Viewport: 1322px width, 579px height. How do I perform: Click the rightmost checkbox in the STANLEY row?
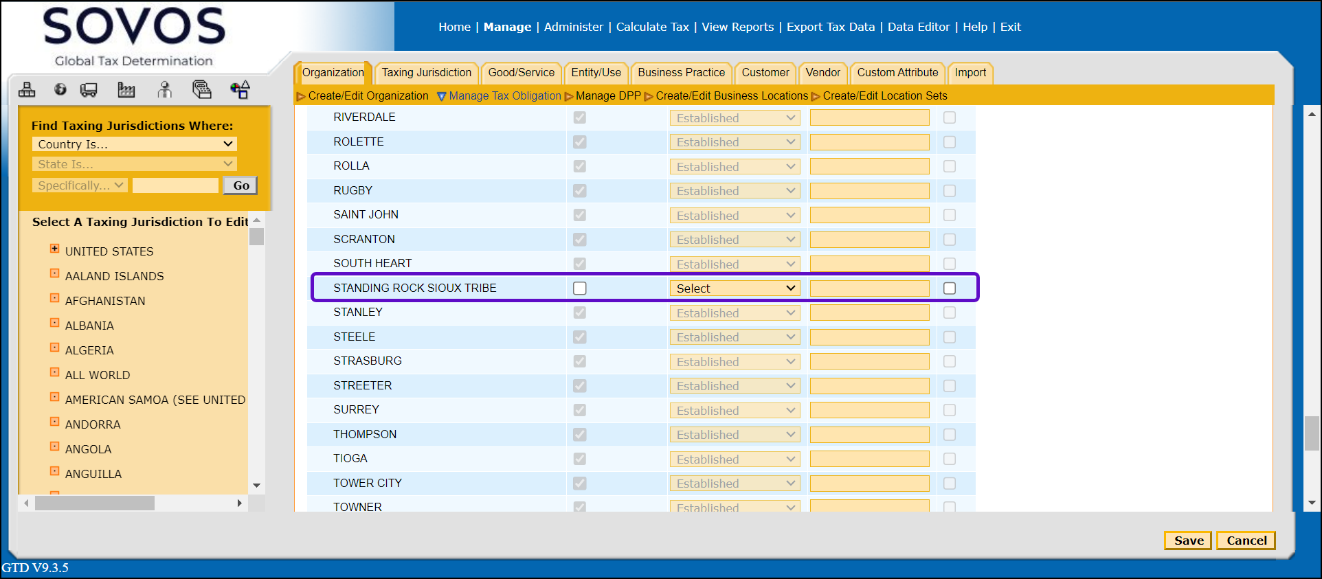coord(950,313)
